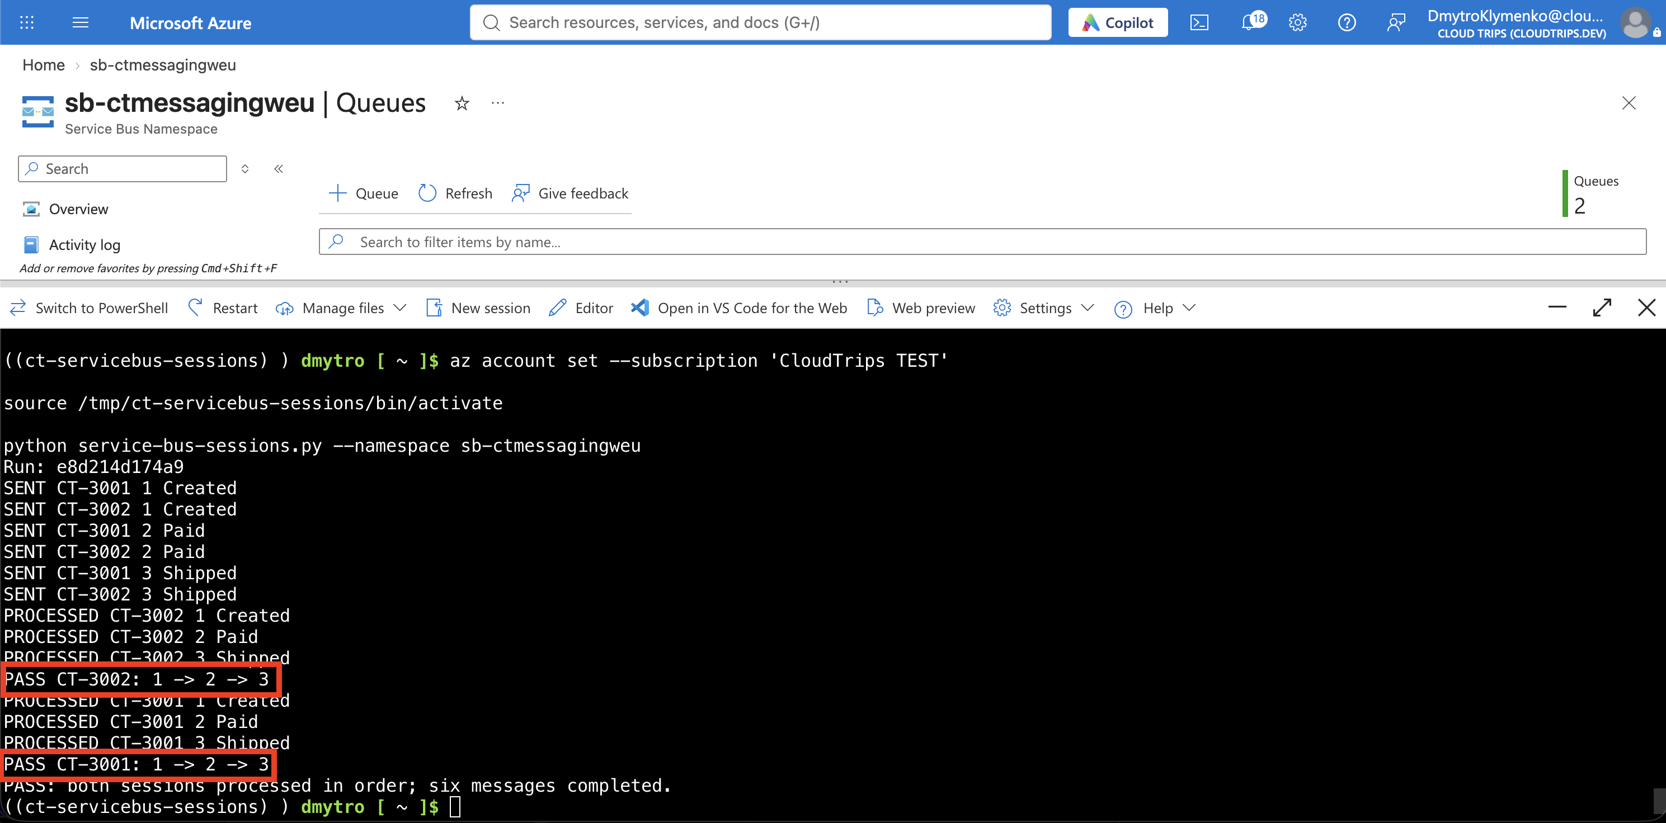The width and height of the screenshot is (1666, 823).
Task: Open Web preview in Cloud Shell
Action: click(x=921, y=308)
